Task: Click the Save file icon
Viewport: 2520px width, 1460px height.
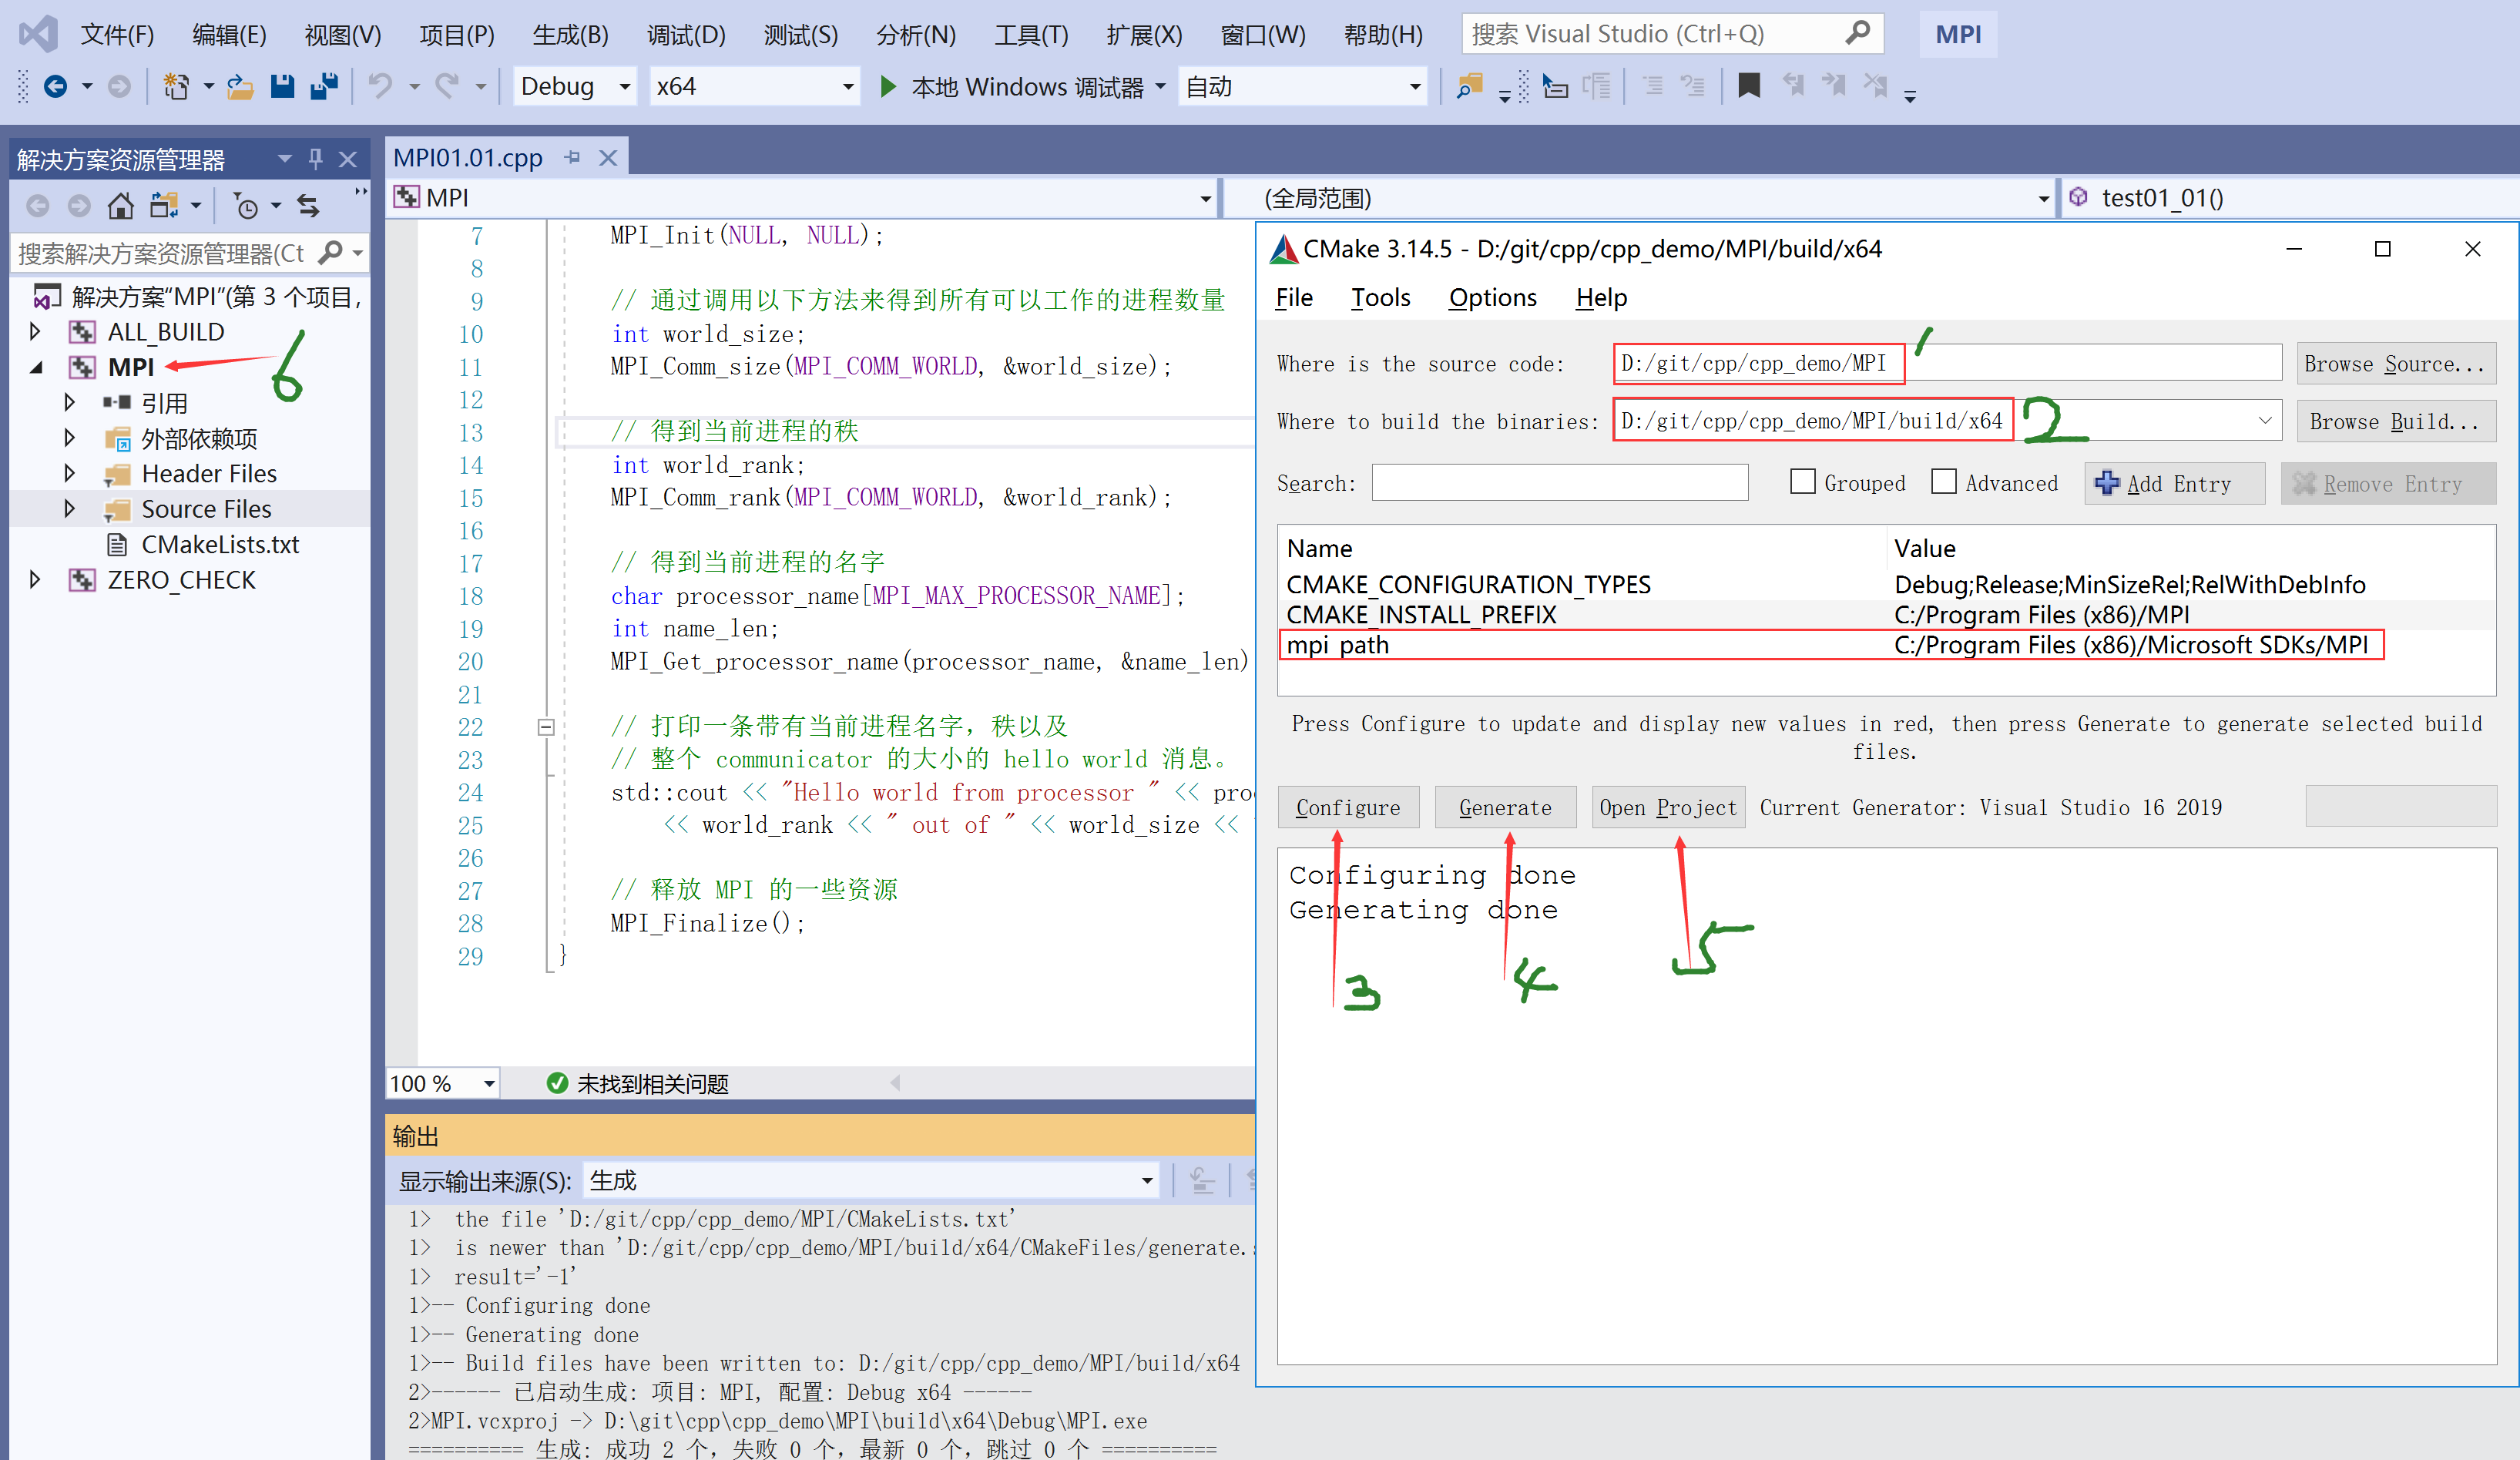Action: point(283,87)
